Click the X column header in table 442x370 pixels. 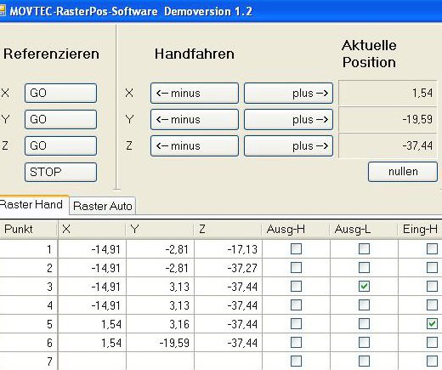92,229
